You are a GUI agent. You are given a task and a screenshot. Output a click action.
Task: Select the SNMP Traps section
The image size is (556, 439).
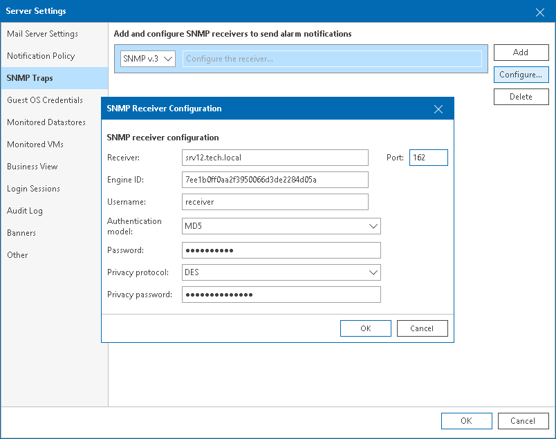coord(30,77)
